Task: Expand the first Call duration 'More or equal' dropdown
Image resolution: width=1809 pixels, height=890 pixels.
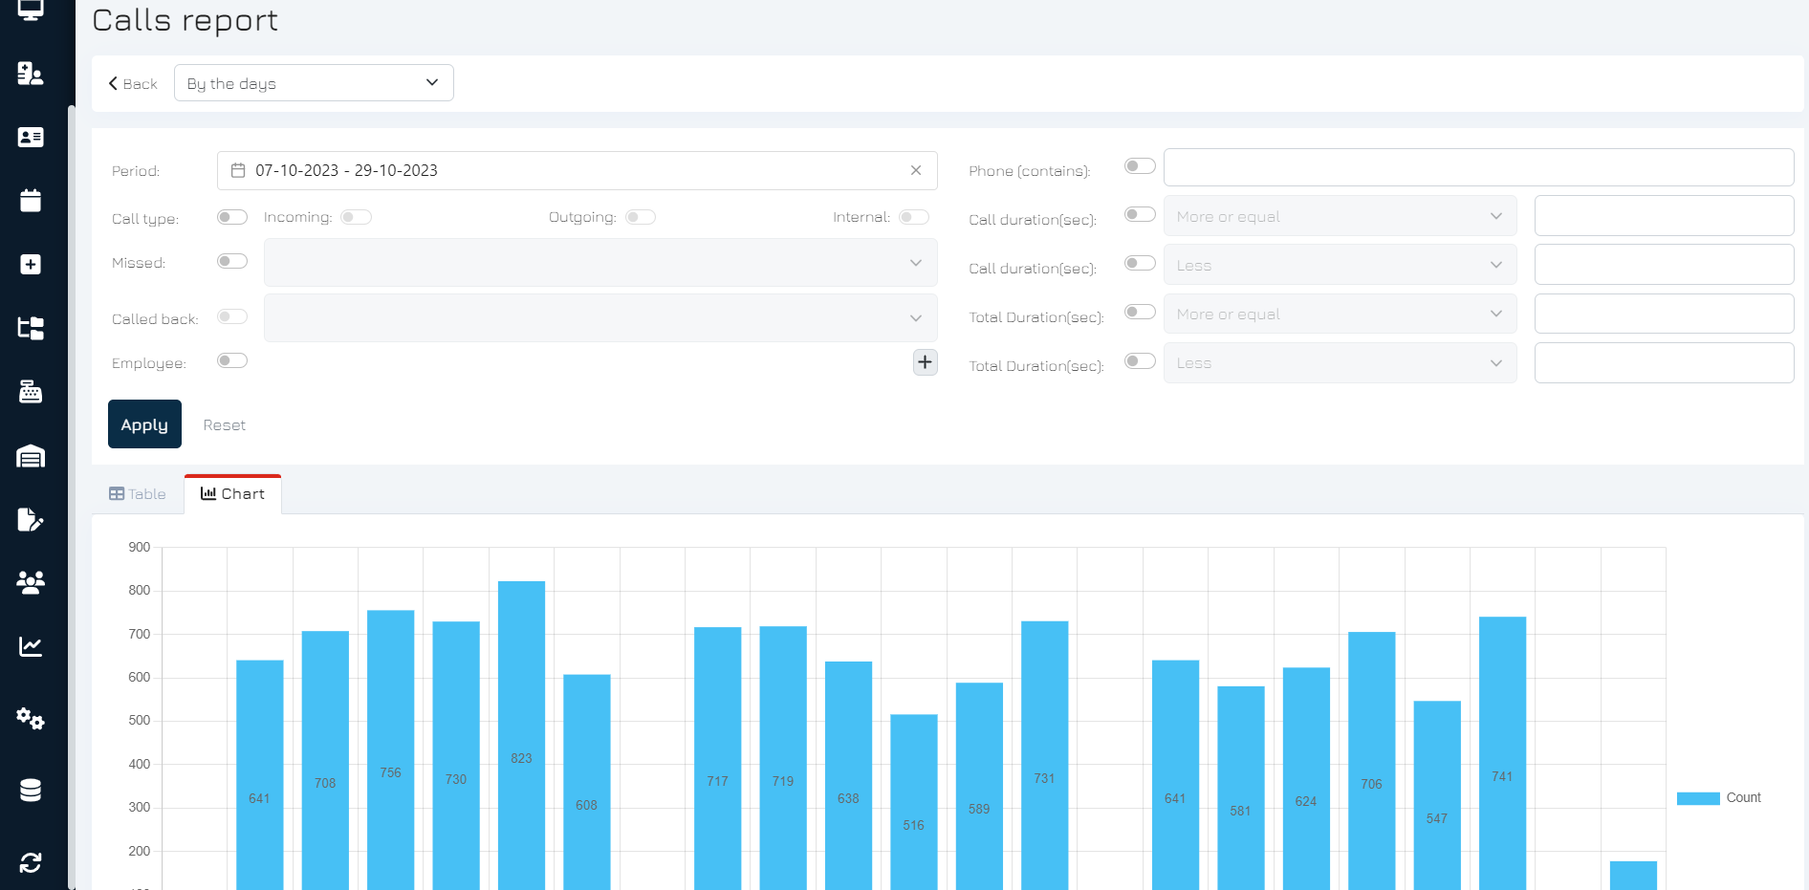Action: 1340,216
